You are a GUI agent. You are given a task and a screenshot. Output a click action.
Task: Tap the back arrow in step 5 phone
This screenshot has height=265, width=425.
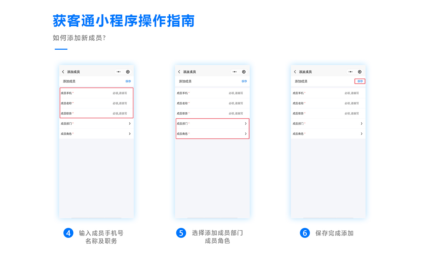tap(179, 72)
